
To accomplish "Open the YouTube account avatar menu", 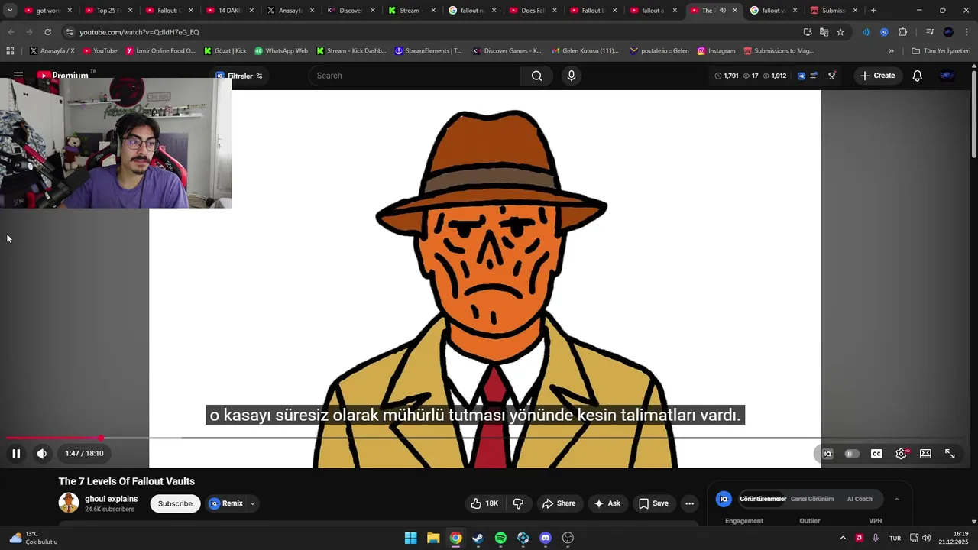I will point(947,76).
